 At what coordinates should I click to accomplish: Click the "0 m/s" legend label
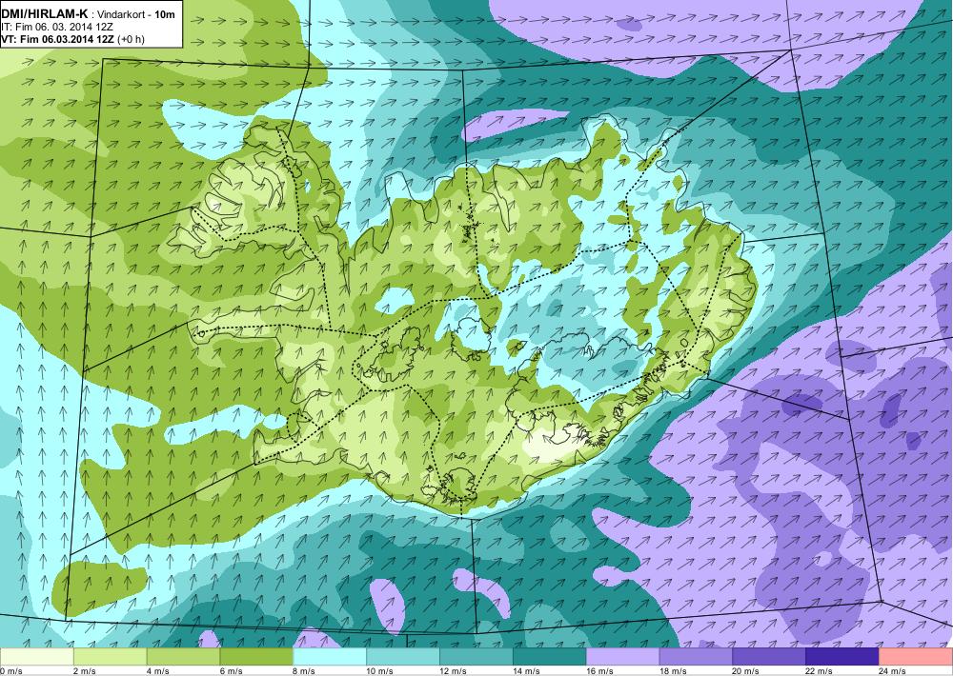(11, 670)
